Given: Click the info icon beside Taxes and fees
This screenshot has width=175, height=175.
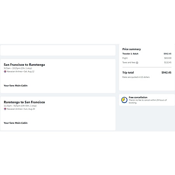Looking at the screenshot, I should point(137,63).
